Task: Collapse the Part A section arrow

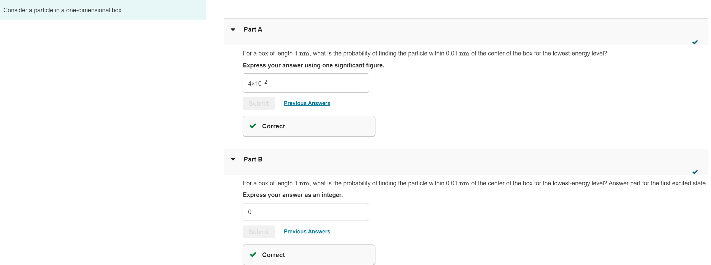Action: click(233, 30)
